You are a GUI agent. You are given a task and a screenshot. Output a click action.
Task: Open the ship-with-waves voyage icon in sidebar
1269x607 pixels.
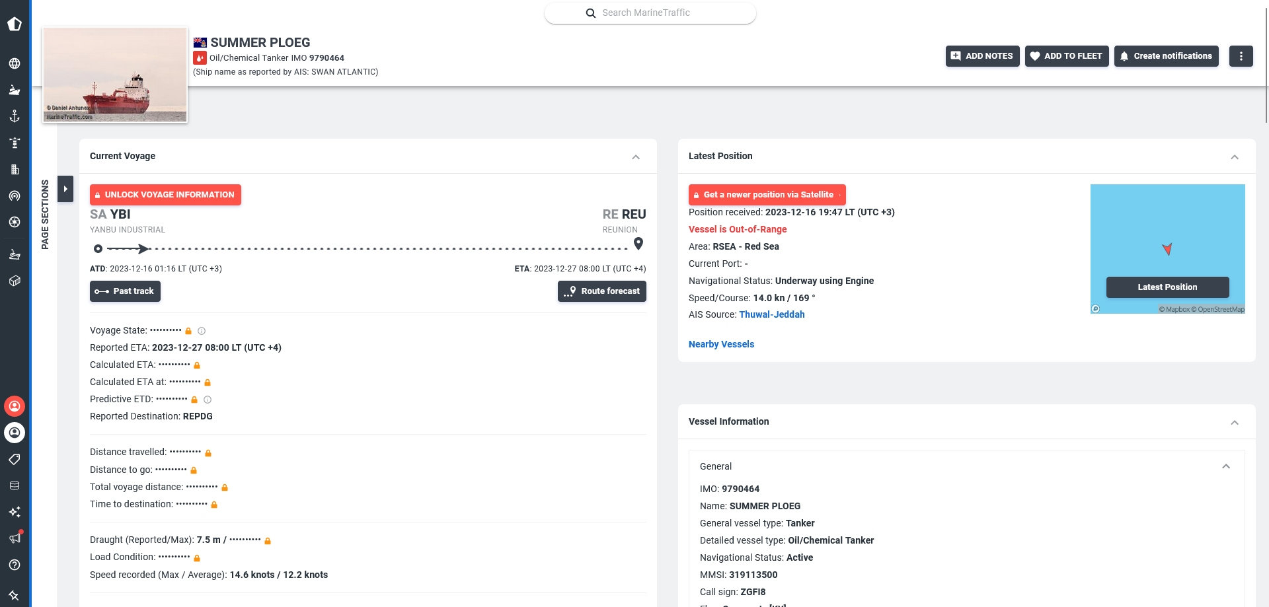pos(15,254)
